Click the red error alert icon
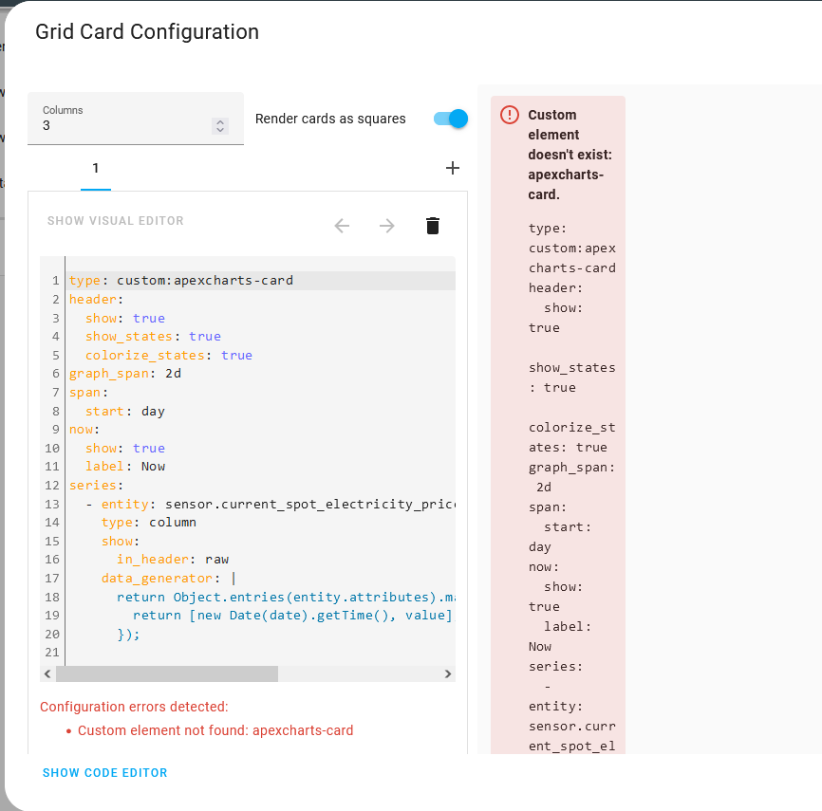The width and height of the screenshot is (822, 811). (x=510, y=115)
